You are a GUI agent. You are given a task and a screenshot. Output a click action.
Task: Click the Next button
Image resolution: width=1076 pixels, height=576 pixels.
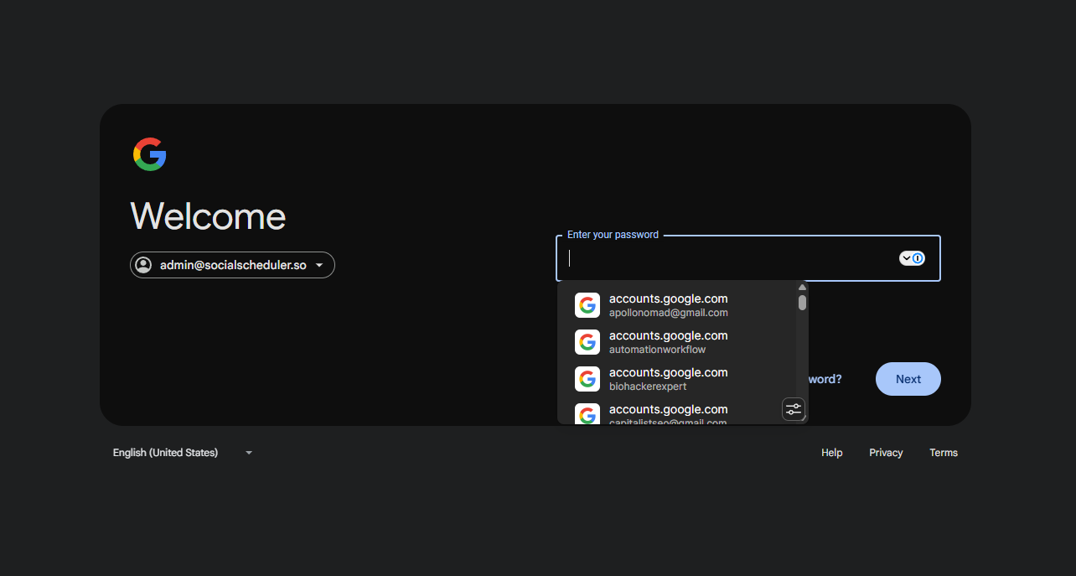pos(908,379)
